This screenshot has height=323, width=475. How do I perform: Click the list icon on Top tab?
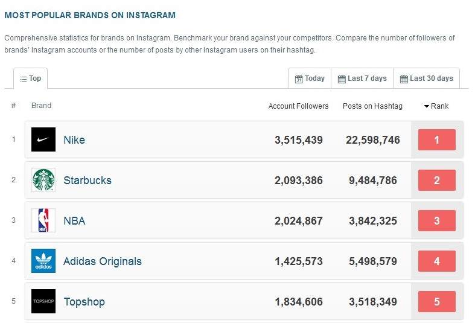pyautogui.click(x=24, y=79)
